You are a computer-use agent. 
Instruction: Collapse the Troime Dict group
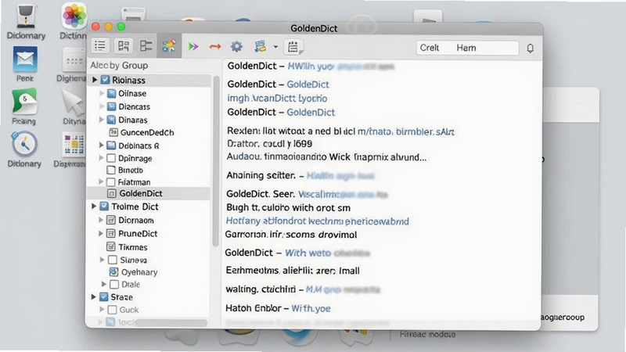[94, 207]
